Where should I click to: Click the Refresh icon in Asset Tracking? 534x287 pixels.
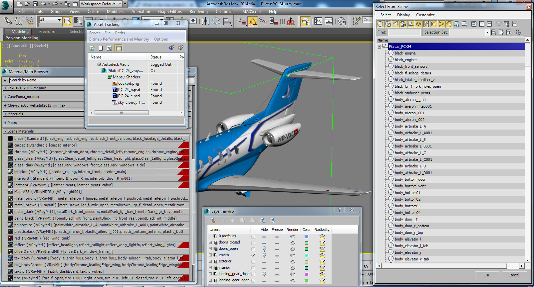[92, 48]
